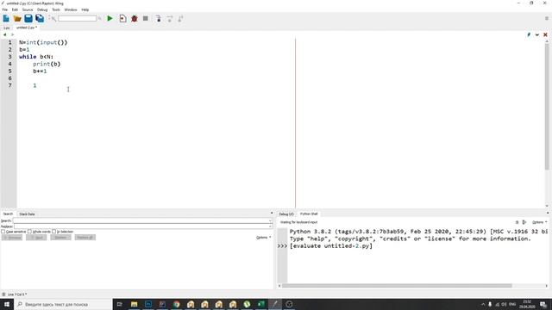Create a new file with toolbar icon
The image size is (552, 310).
tap(6, 19)
